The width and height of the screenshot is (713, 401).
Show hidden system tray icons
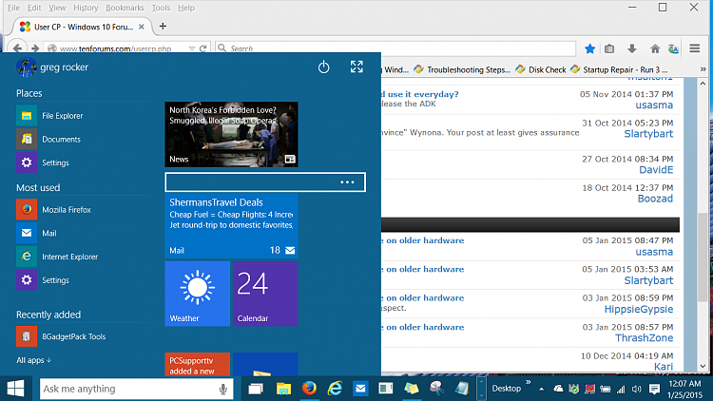(x=541, y=390)
